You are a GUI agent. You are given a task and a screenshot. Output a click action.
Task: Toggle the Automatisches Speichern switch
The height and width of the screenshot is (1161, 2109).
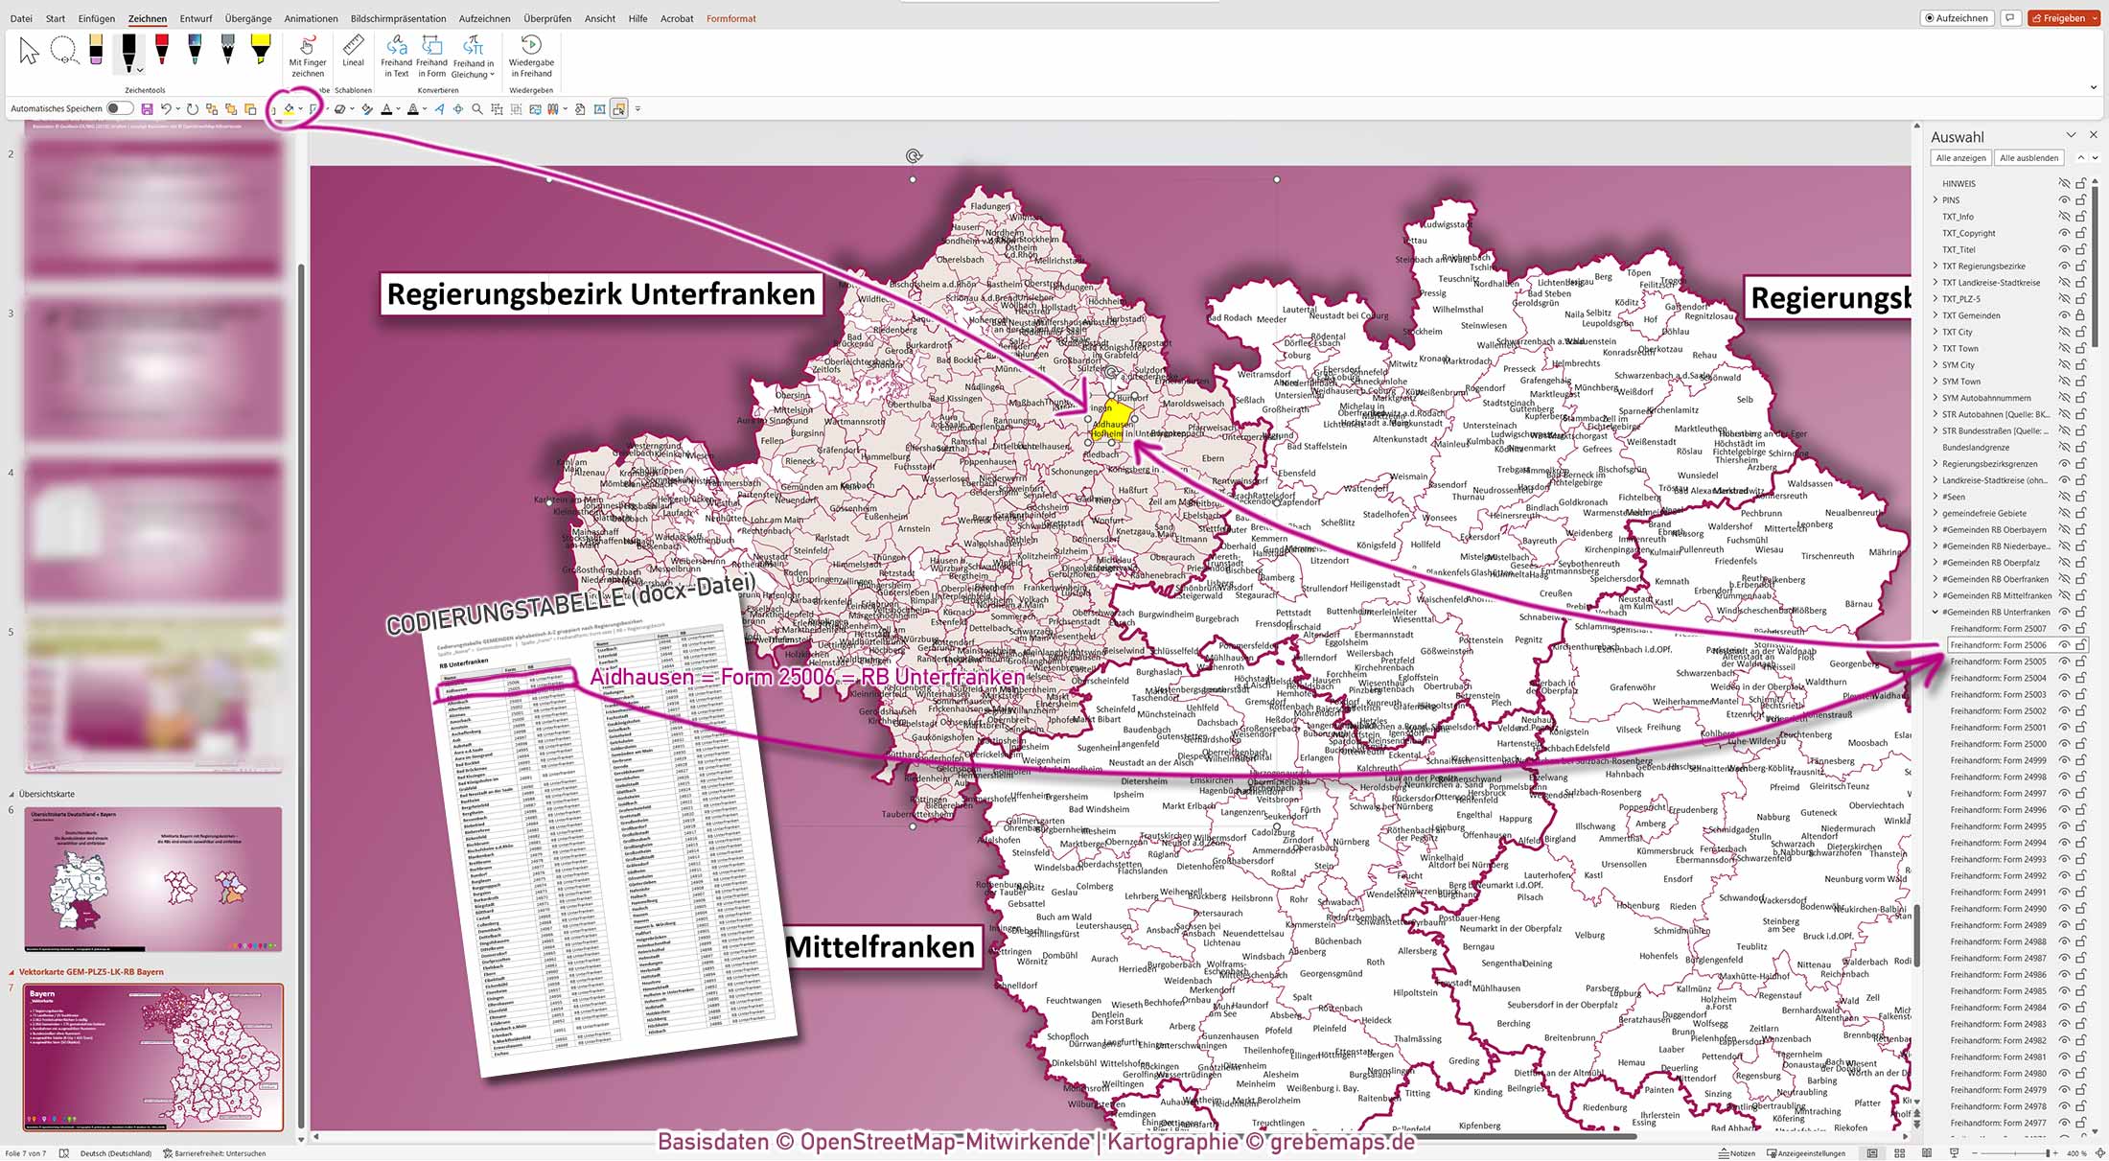coord(120,108)
